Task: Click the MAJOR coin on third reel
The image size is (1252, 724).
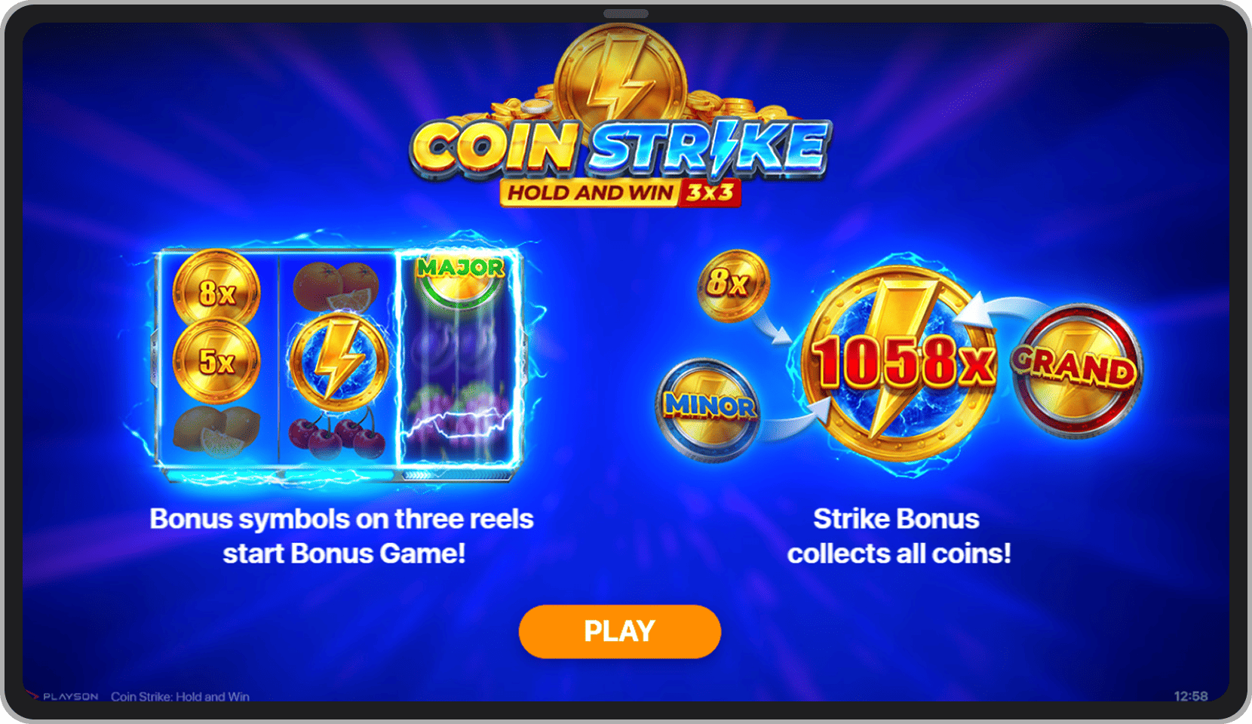Action: click(460, 277)
